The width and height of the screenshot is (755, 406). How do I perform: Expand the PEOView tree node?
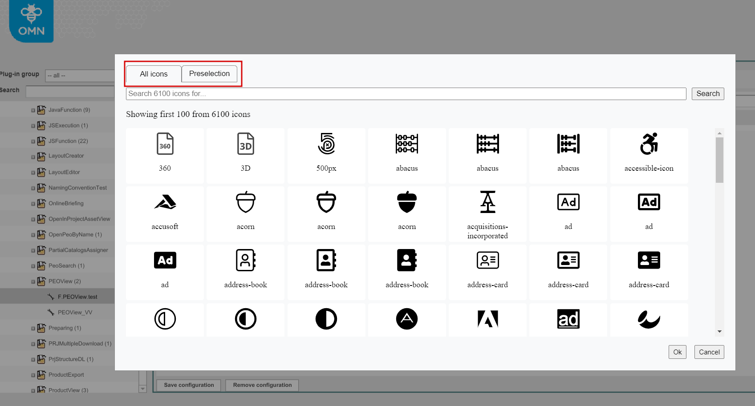[32, 281]
